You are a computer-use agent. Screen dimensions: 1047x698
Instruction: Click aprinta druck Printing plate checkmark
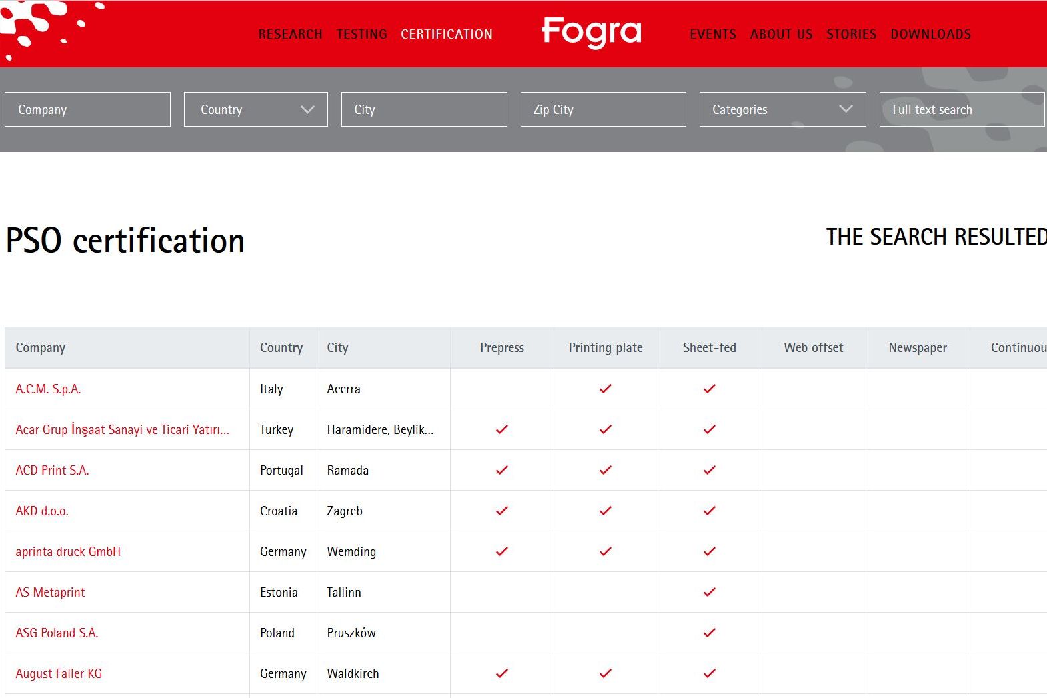click(x=606, y=551)
